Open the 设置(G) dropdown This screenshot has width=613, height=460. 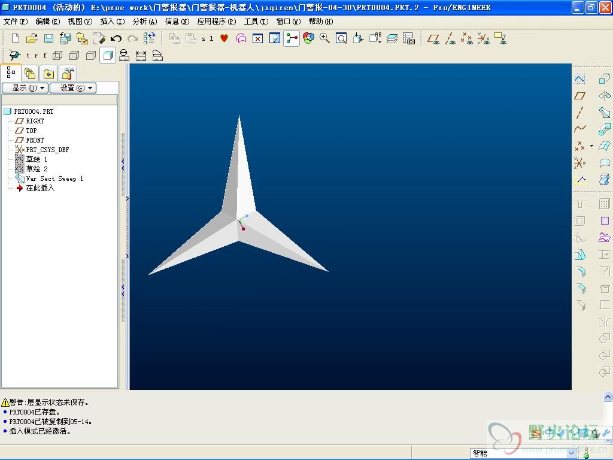(72, 88)
